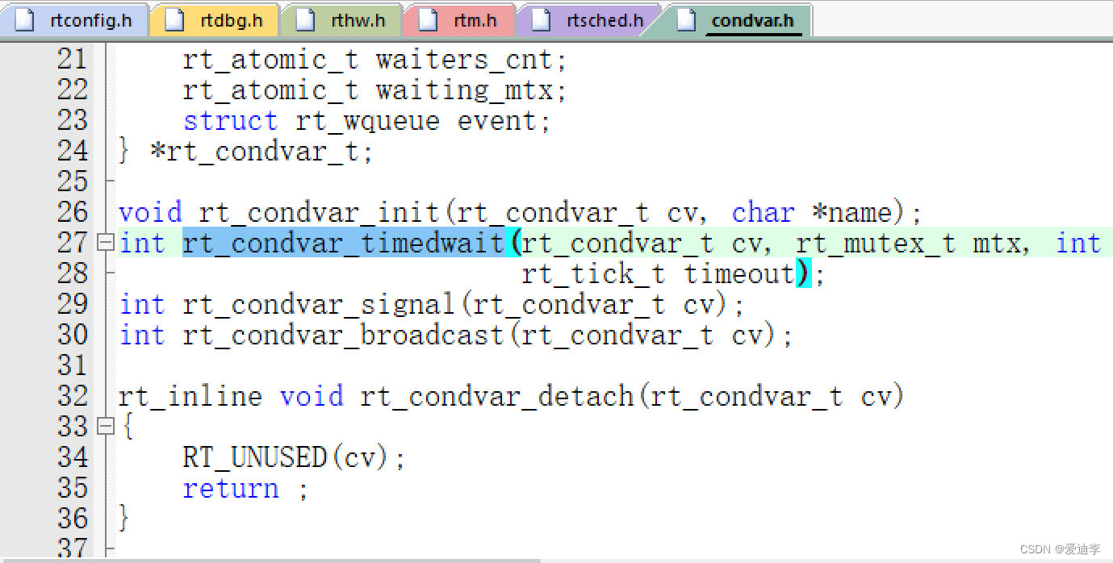Click the file icon on rtconfig.h tab
This screenshot has height=563, width=1113.
point(23,20)
